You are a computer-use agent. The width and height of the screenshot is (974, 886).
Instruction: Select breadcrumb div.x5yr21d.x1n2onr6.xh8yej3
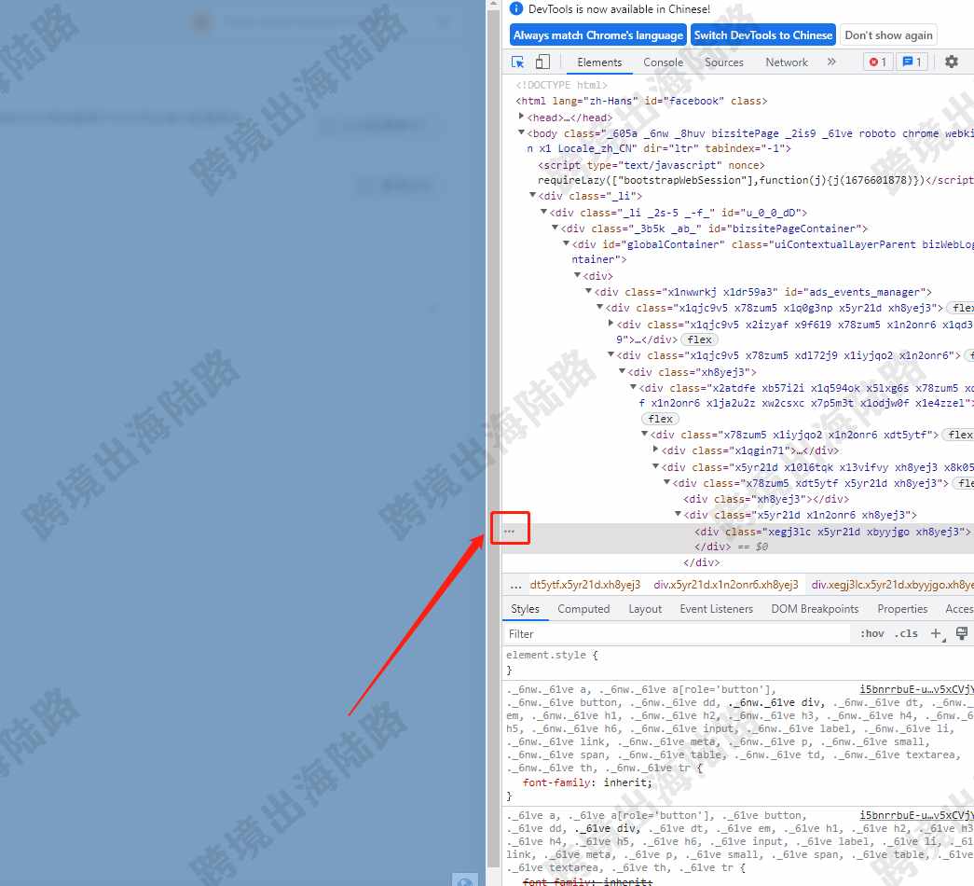tap(725, 585)
